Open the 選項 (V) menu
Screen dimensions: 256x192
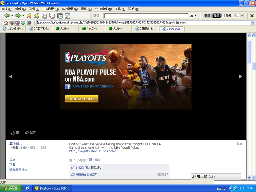(34, 9)
